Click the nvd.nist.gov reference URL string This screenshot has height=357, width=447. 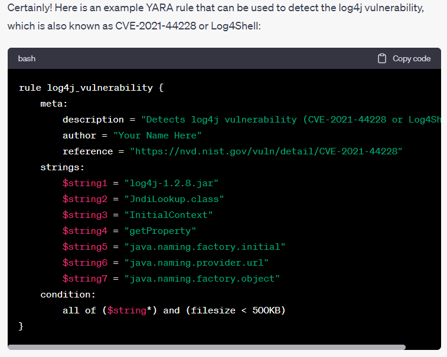pos(266,151)
